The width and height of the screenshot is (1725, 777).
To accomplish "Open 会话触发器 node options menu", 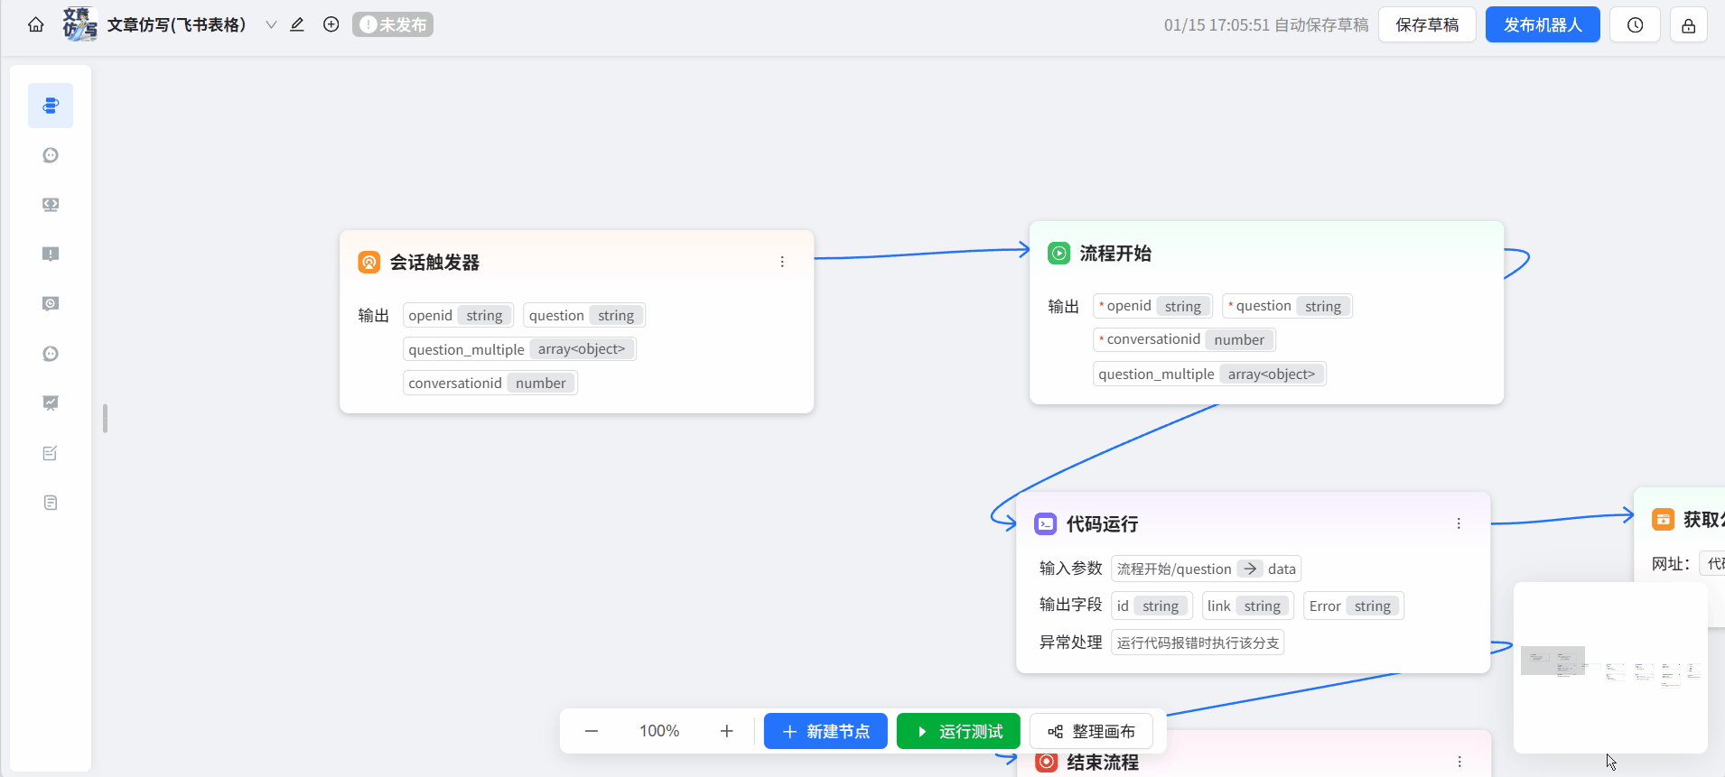I will [x=782, y=262].
